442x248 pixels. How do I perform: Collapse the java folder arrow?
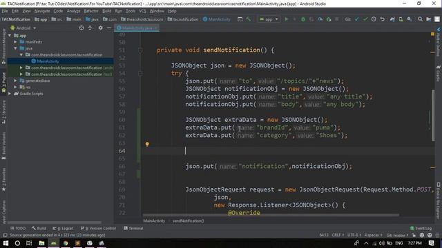pyautogui.click(x=15, y=48)
